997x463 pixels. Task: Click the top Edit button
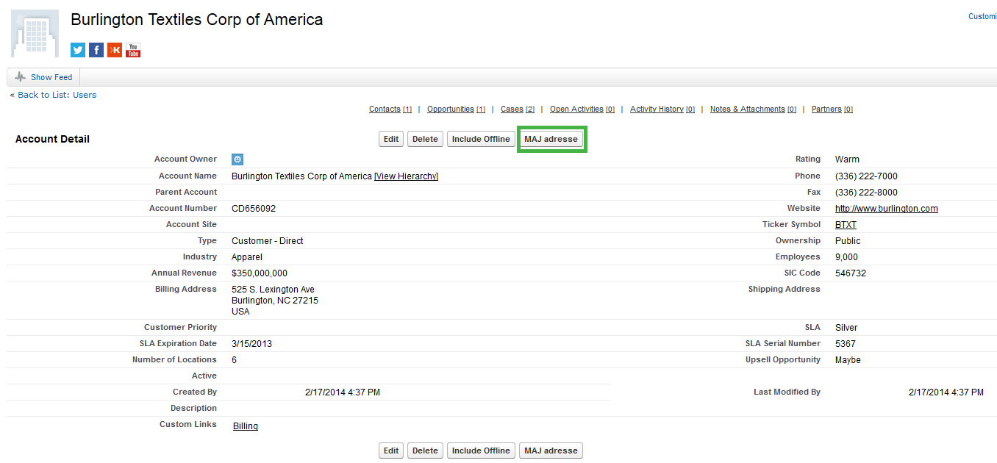(391, 139)
